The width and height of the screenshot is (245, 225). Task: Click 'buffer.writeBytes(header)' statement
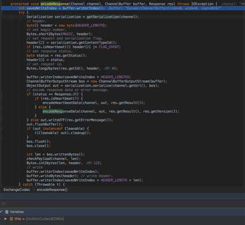(x=52, y=176)
